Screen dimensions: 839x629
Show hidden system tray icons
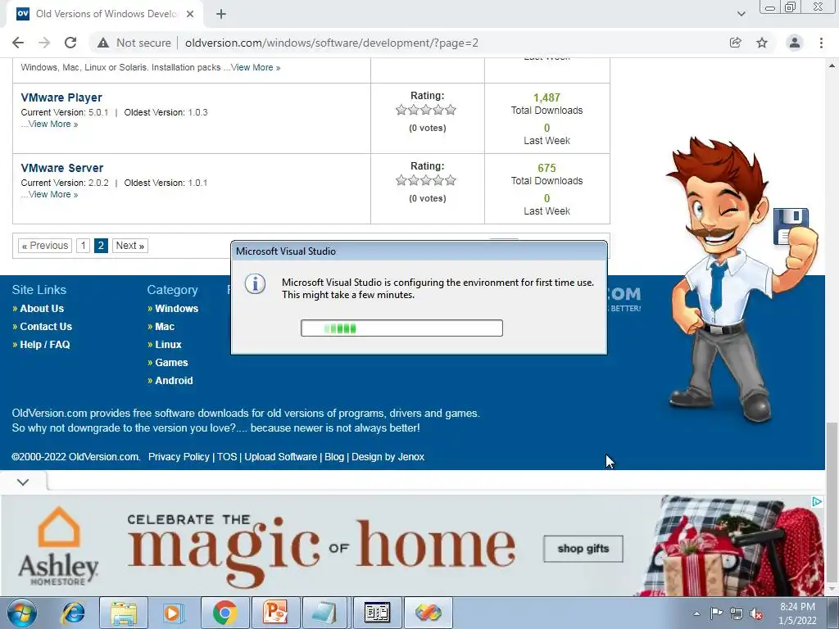(696, 613)
